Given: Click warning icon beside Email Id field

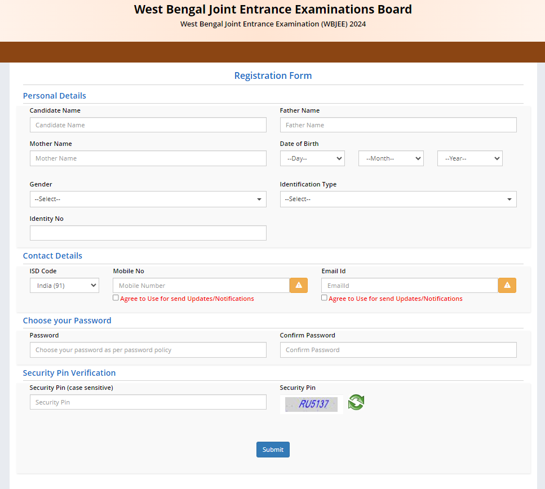Looking at the screenshot, I should (x=507, y=286).
